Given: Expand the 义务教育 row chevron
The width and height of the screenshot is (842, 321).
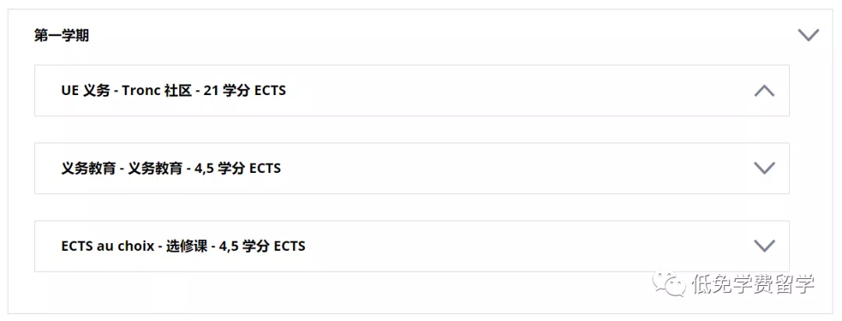Looking at the screenshot, I should pos(764,168).
